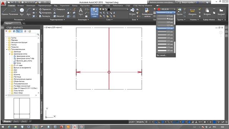Click the Растянуть (stretch) tool
Screen dimensions: 229x129
tap(45, 16)
